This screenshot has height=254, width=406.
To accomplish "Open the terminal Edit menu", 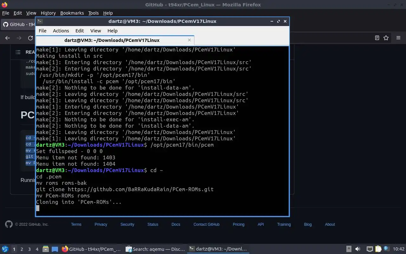I will (80, 31).
